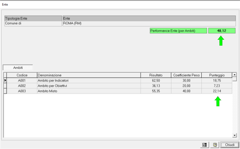Click the report icon button beside help

pos(205,145)
